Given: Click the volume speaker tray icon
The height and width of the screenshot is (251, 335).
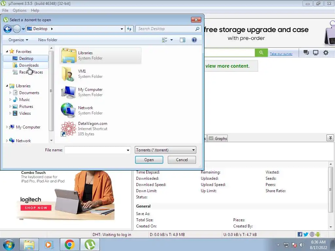Looking at the screenshot, I should click(x=302, y=245).
